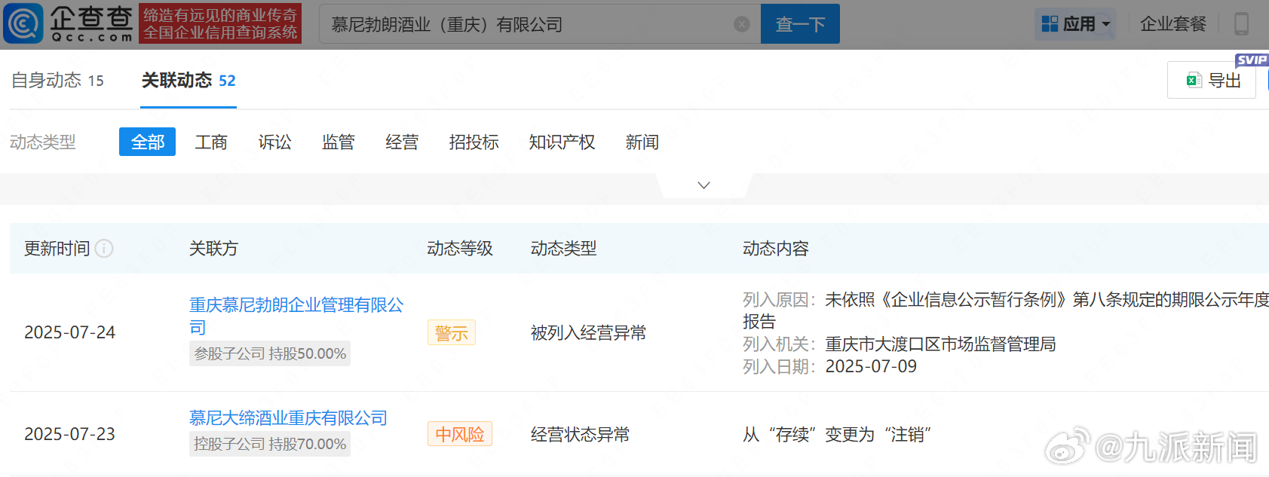Filter by 新闻 type

tap(642, 142)
